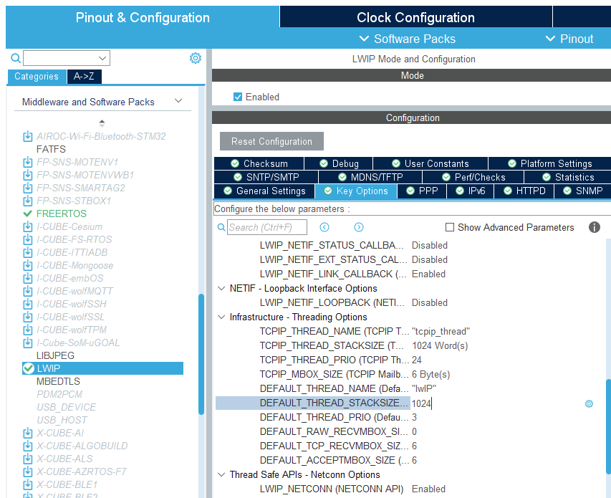Switch to Clock Configuration tab

pyautogui.click(x=415, y=17)
